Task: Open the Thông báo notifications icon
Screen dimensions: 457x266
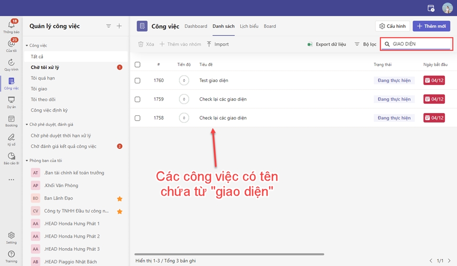Action: pos(11,26)
